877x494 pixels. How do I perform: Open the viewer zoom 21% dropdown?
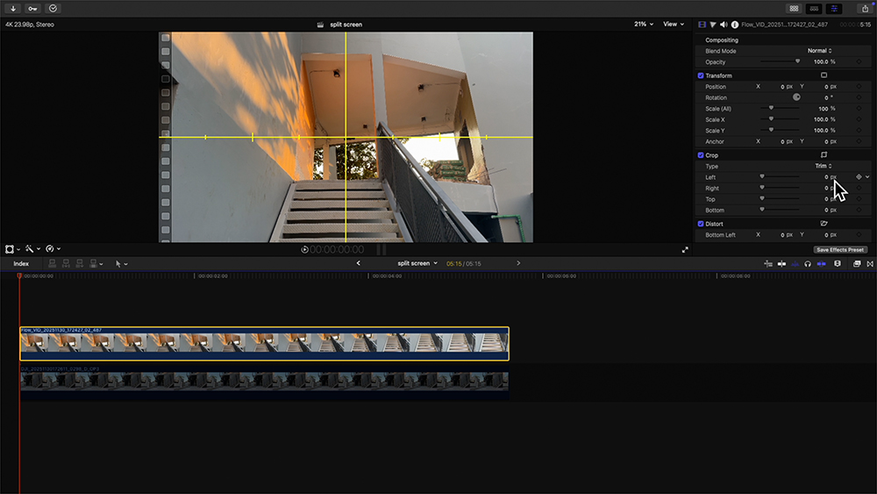coord(644,25)
